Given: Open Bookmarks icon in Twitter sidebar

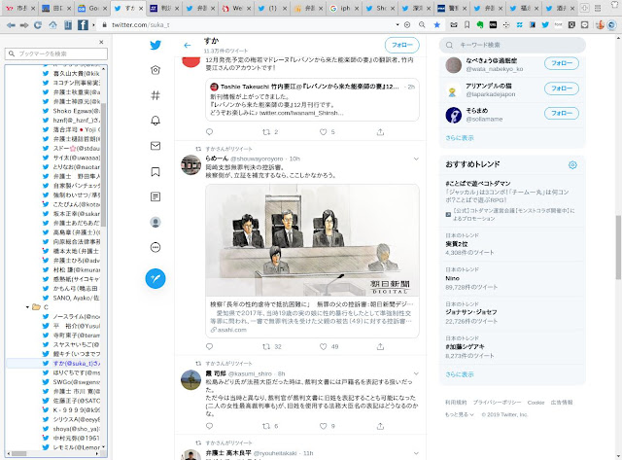Looking at the screenshot, I should [x=155, y=171].
